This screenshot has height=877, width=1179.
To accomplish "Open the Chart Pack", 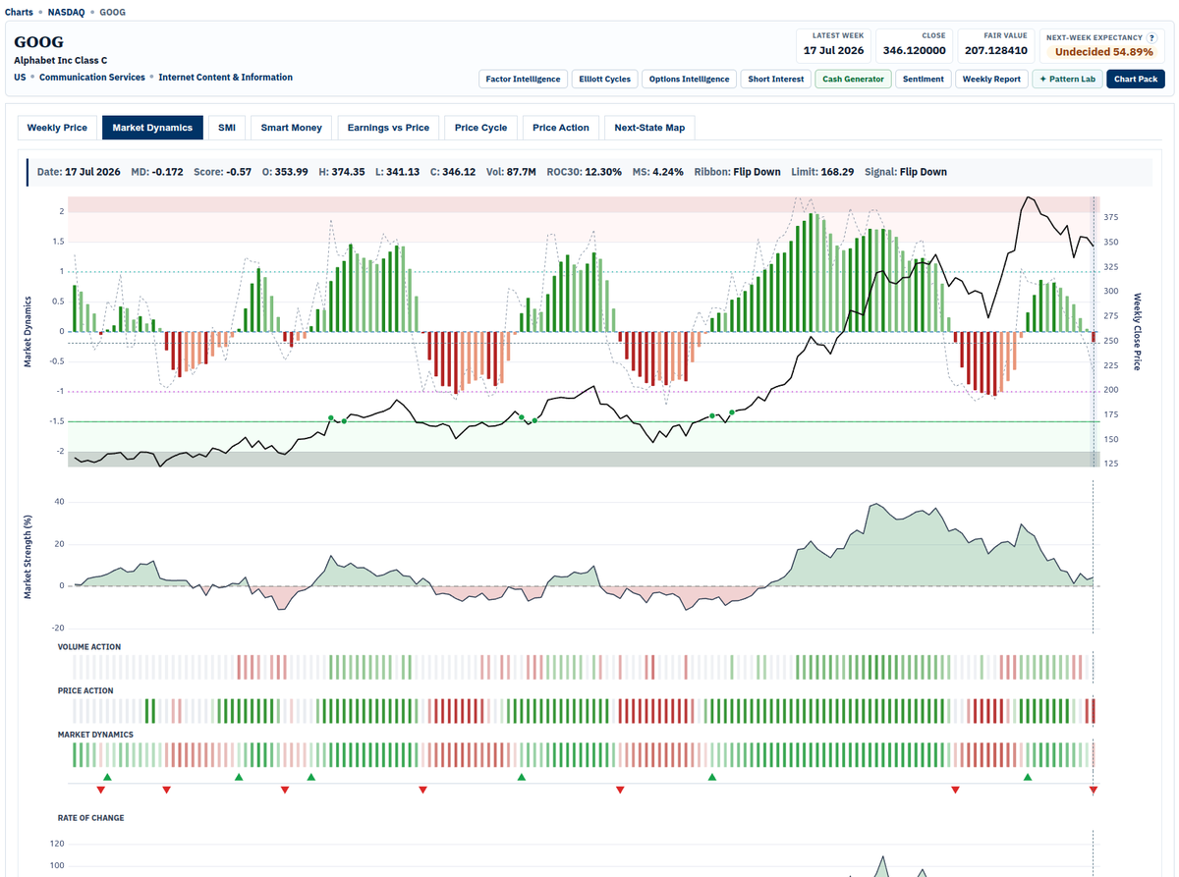I will coord(1136,79).
